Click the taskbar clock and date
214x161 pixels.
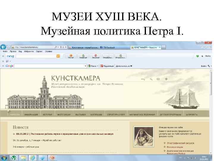coord(204,158)
